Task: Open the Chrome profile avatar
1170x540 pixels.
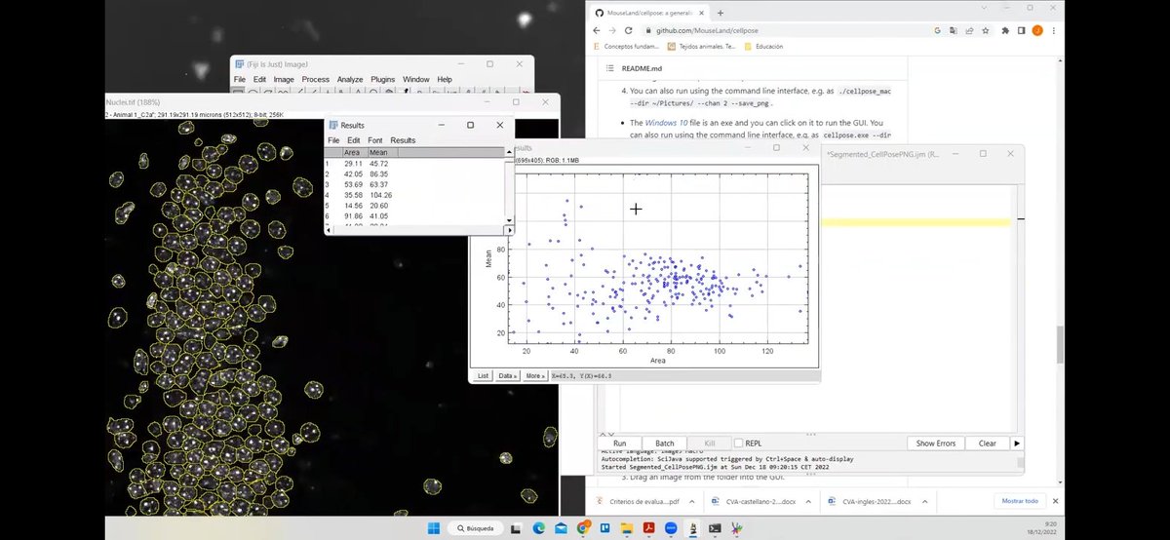Action: [x=1037, y=31]
